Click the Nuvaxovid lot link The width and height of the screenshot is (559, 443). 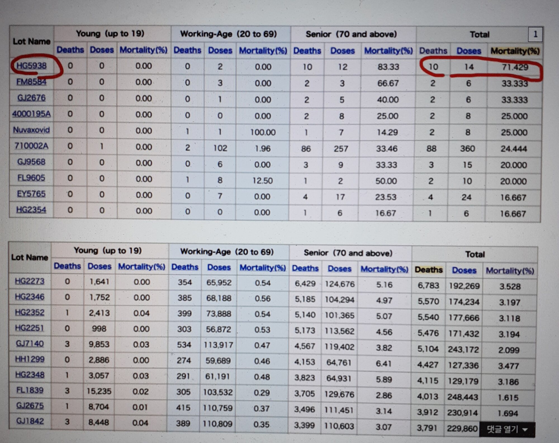click(31, 130)
